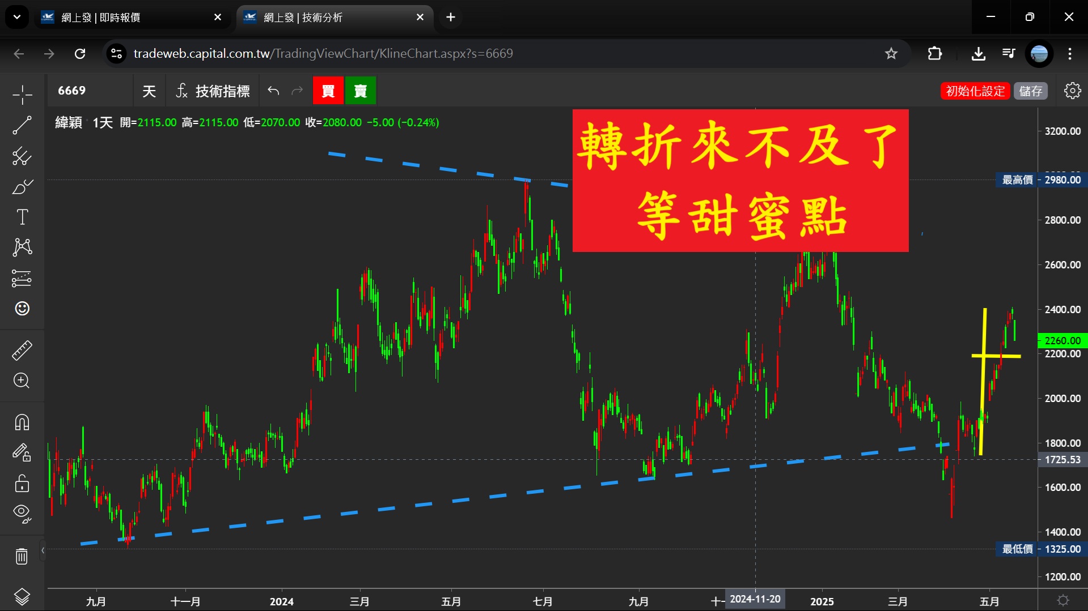Undo the last chart action
Screen dimensions: 1088x611
[x=273, y=91]
